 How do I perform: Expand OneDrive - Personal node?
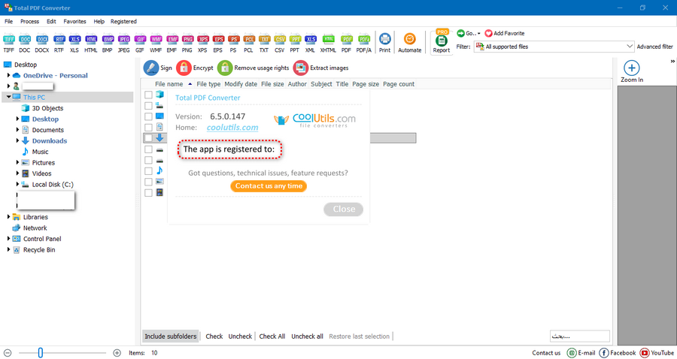pyautogui.click(x=8, y=75)
